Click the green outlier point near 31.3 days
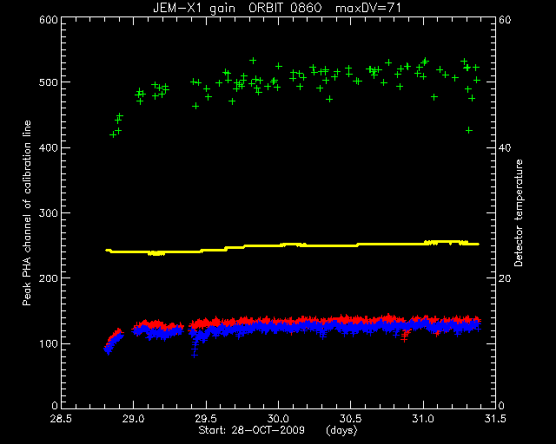The width and height of the screenshot is (556, 444). [469, 130]
